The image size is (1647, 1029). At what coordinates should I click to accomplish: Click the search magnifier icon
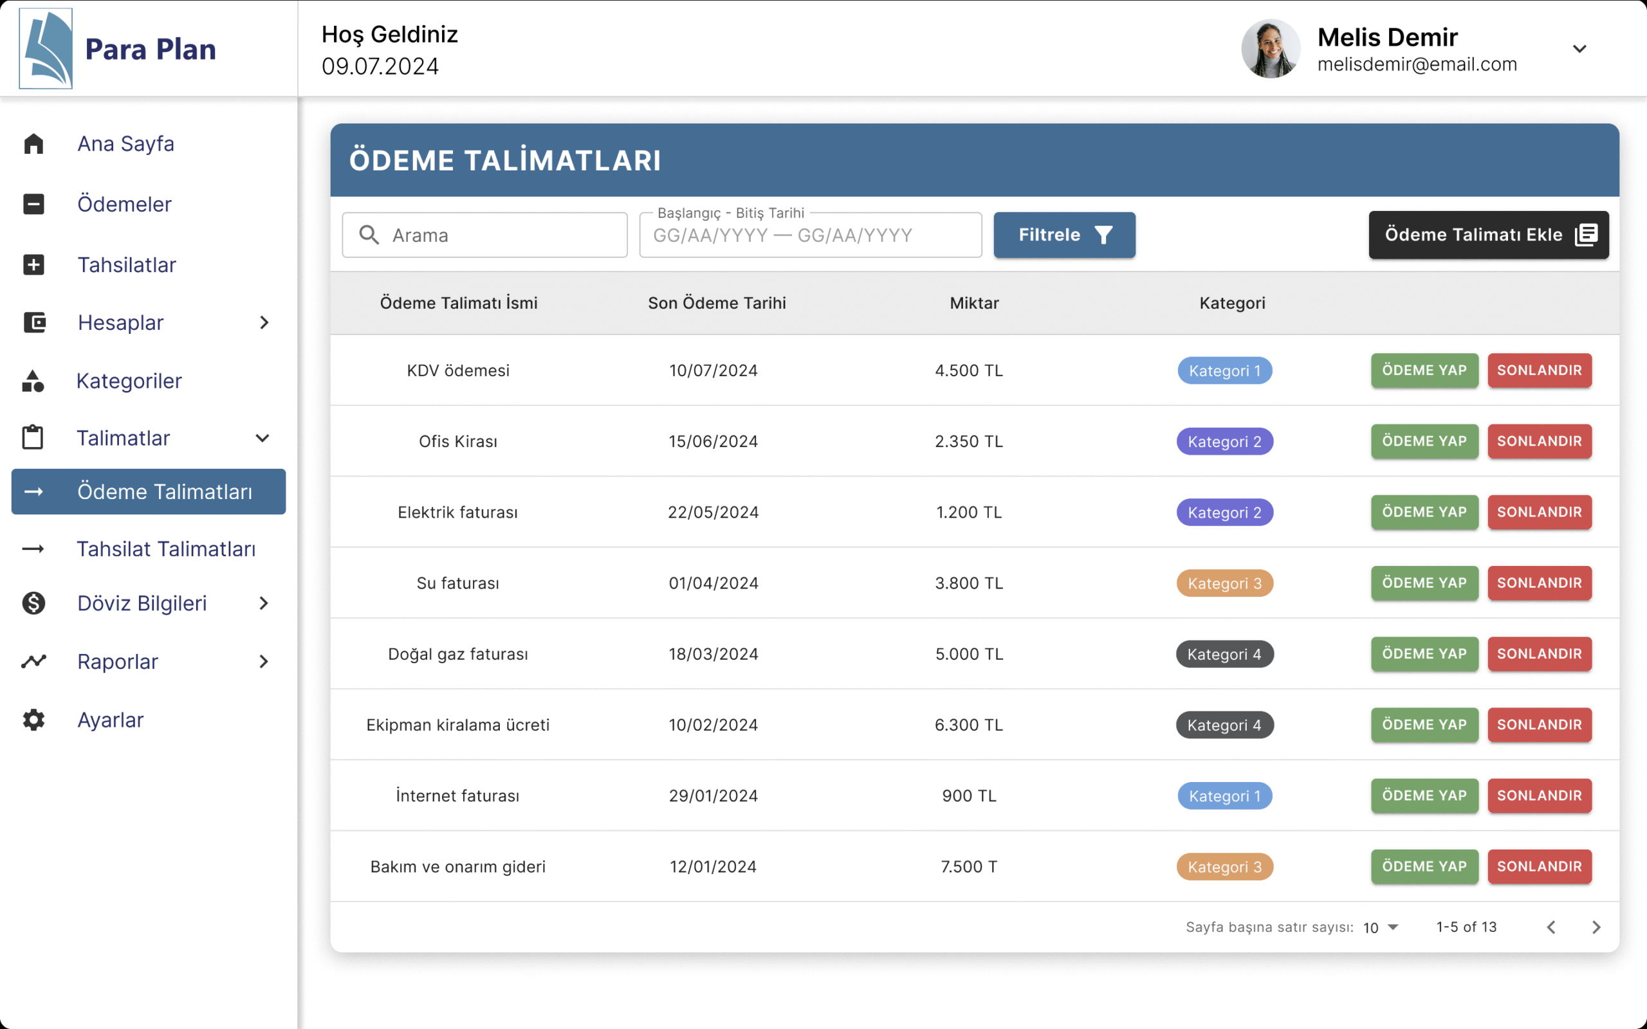369,235
